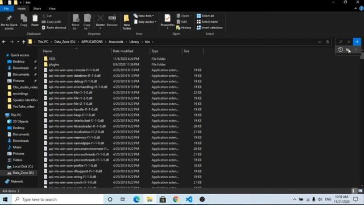Image resolution: width=364 pixels, height=205 pixels.
Task: Open Network in navigation pane
Action: pyautogui.click(x=16, y=181)
